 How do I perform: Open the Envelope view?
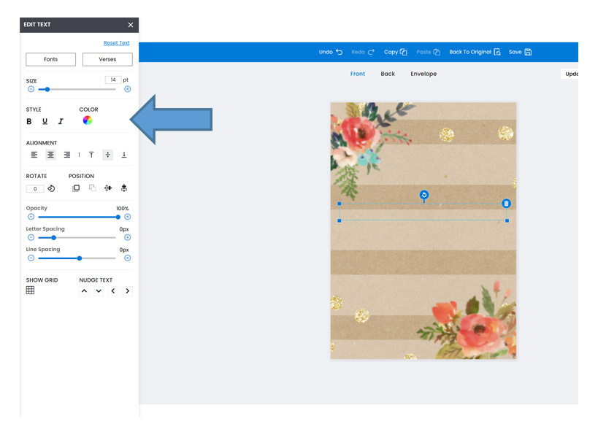point(423,74)
